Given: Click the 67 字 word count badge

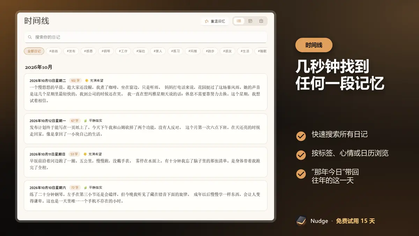Looking at the screenshot, I should [74, 121].
